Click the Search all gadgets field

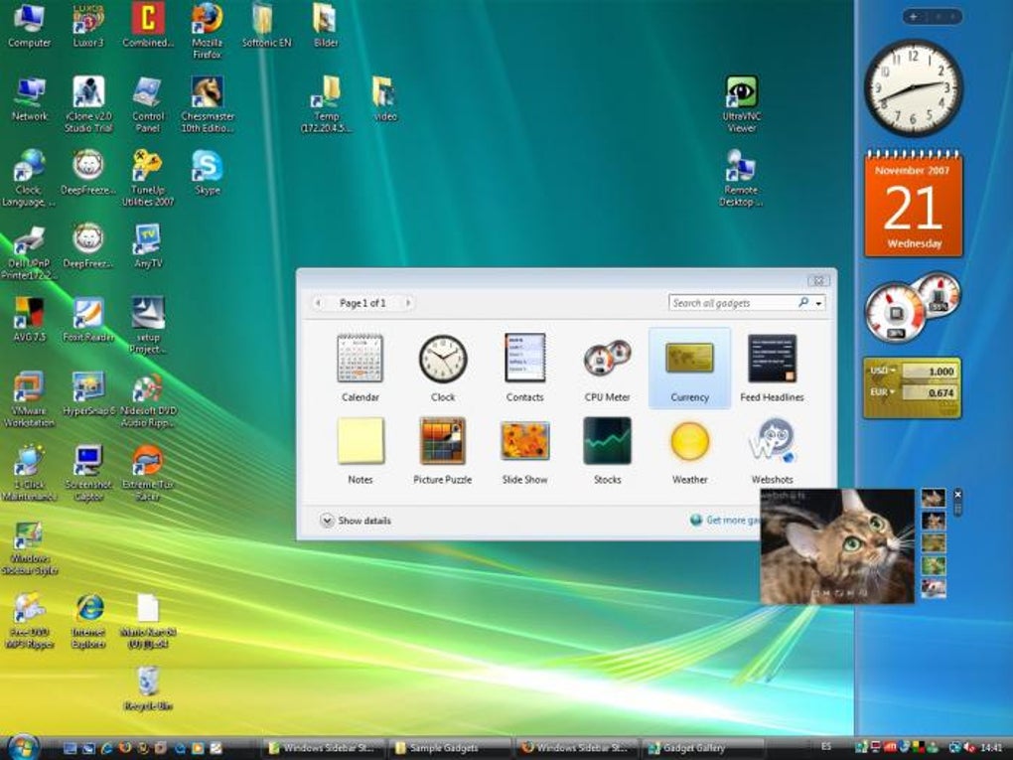pyautogui.click(x=733, y=302)
